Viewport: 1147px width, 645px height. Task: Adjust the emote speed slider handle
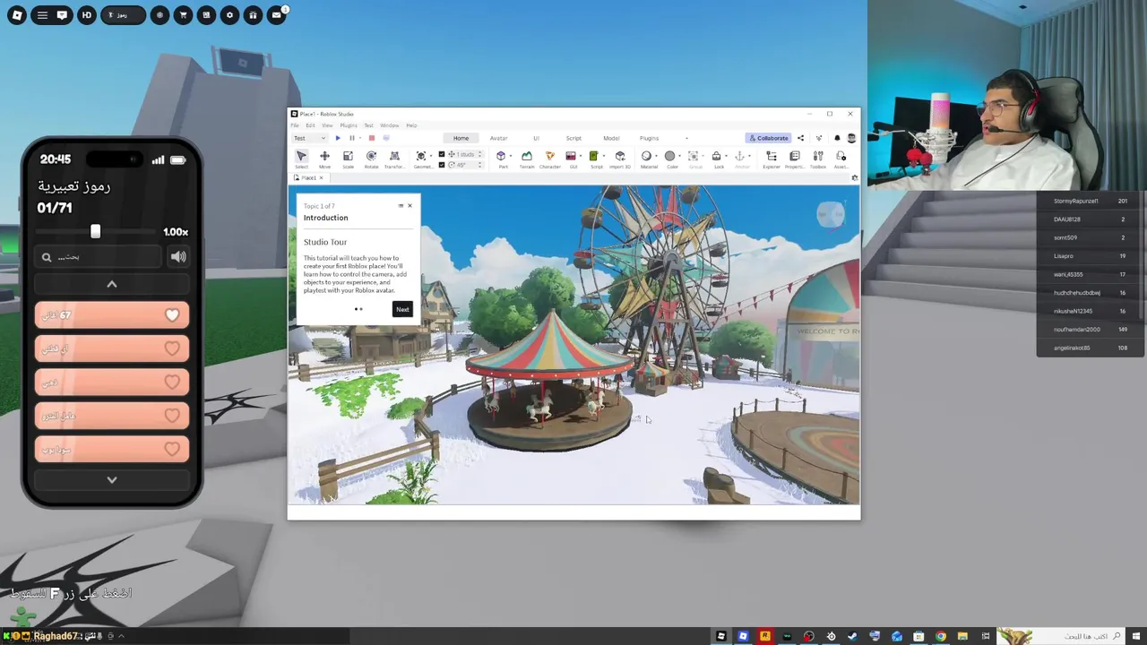(x=95, y=232)
